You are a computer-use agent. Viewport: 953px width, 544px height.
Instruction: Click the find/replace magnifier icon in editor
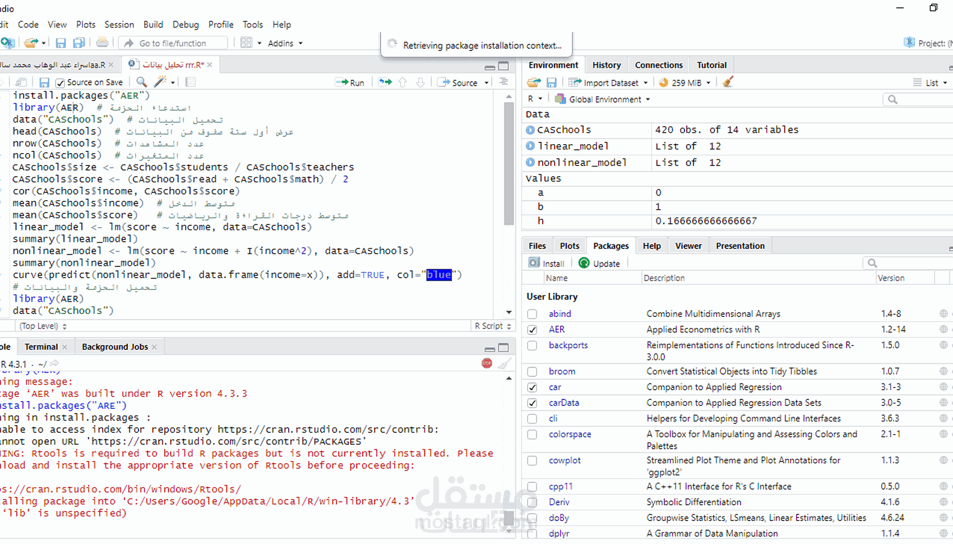[x=142, y=82]
